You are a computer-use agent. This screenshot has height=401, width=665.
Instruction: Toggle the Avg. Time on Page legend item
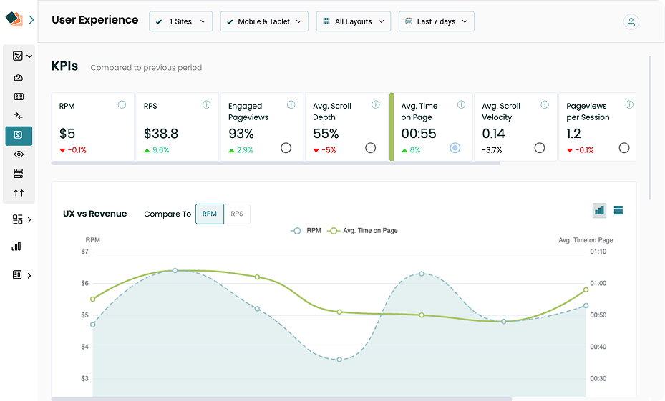click(x=364, y=231)
